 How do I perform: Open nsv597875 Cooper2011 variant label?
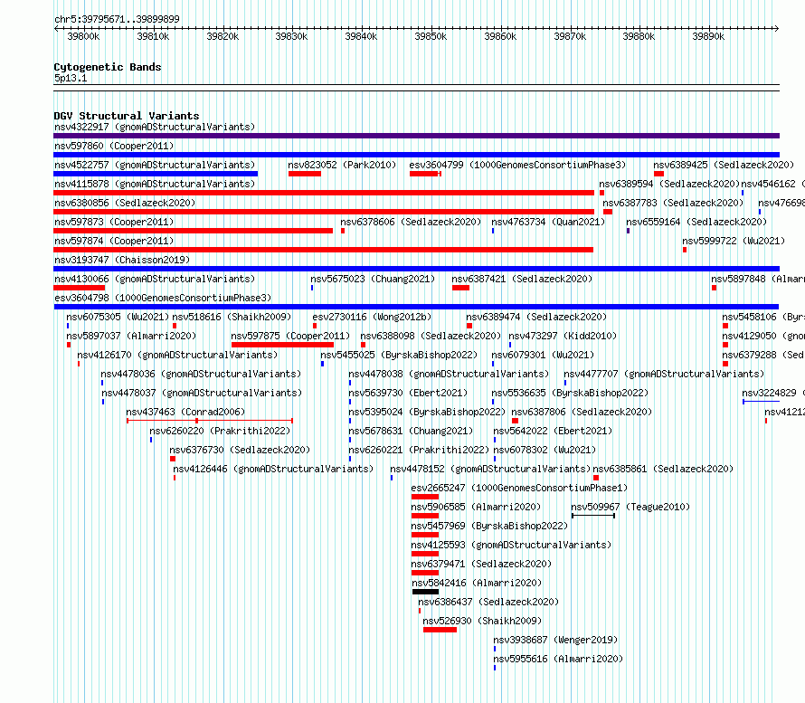click(x=290, y=336)
